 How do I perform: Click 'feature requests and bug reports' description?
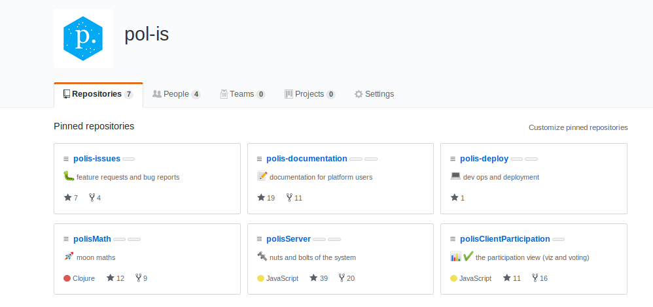pos(128,177)
